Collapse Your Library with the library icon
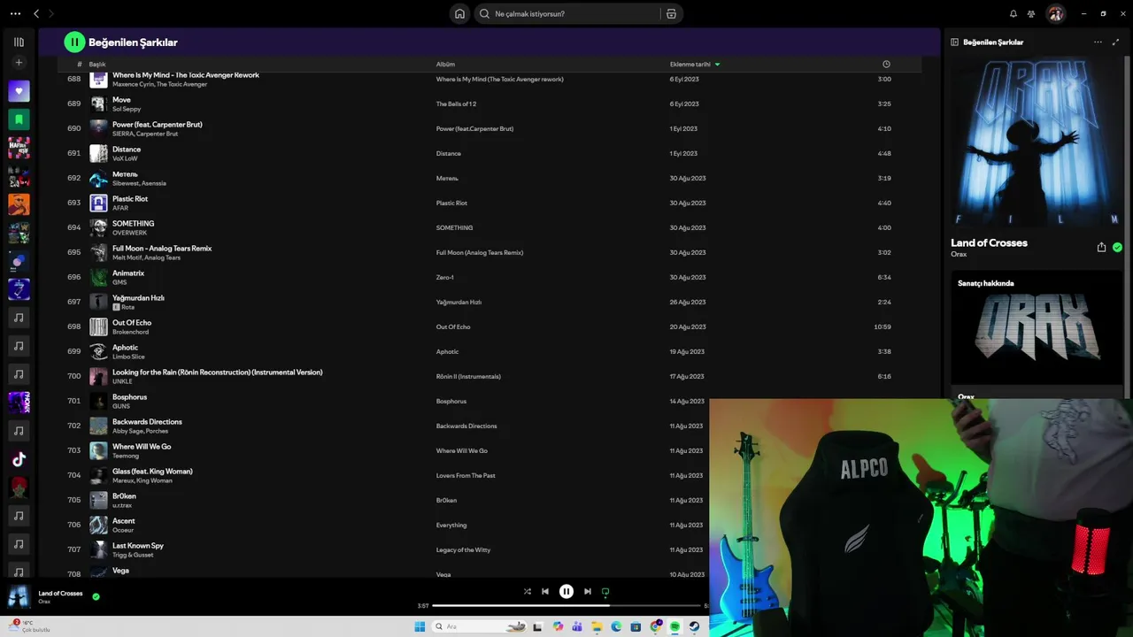This screenshot has width=1133, height=637. click(19, 42)
